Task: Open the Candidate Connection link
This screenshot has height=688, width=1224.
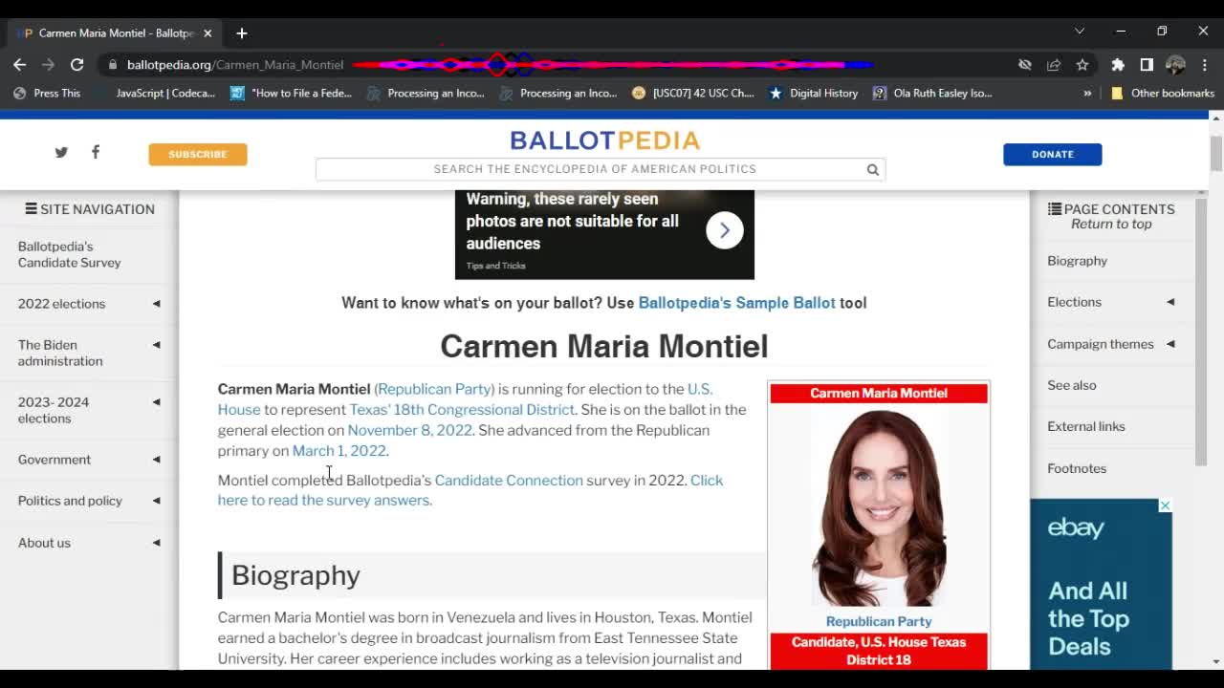Action: point(509,480)
